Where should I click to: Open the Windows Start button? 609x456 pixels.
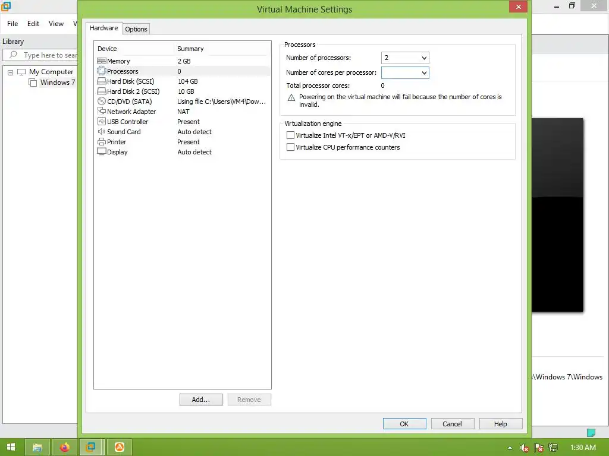[x=11, y=447]
